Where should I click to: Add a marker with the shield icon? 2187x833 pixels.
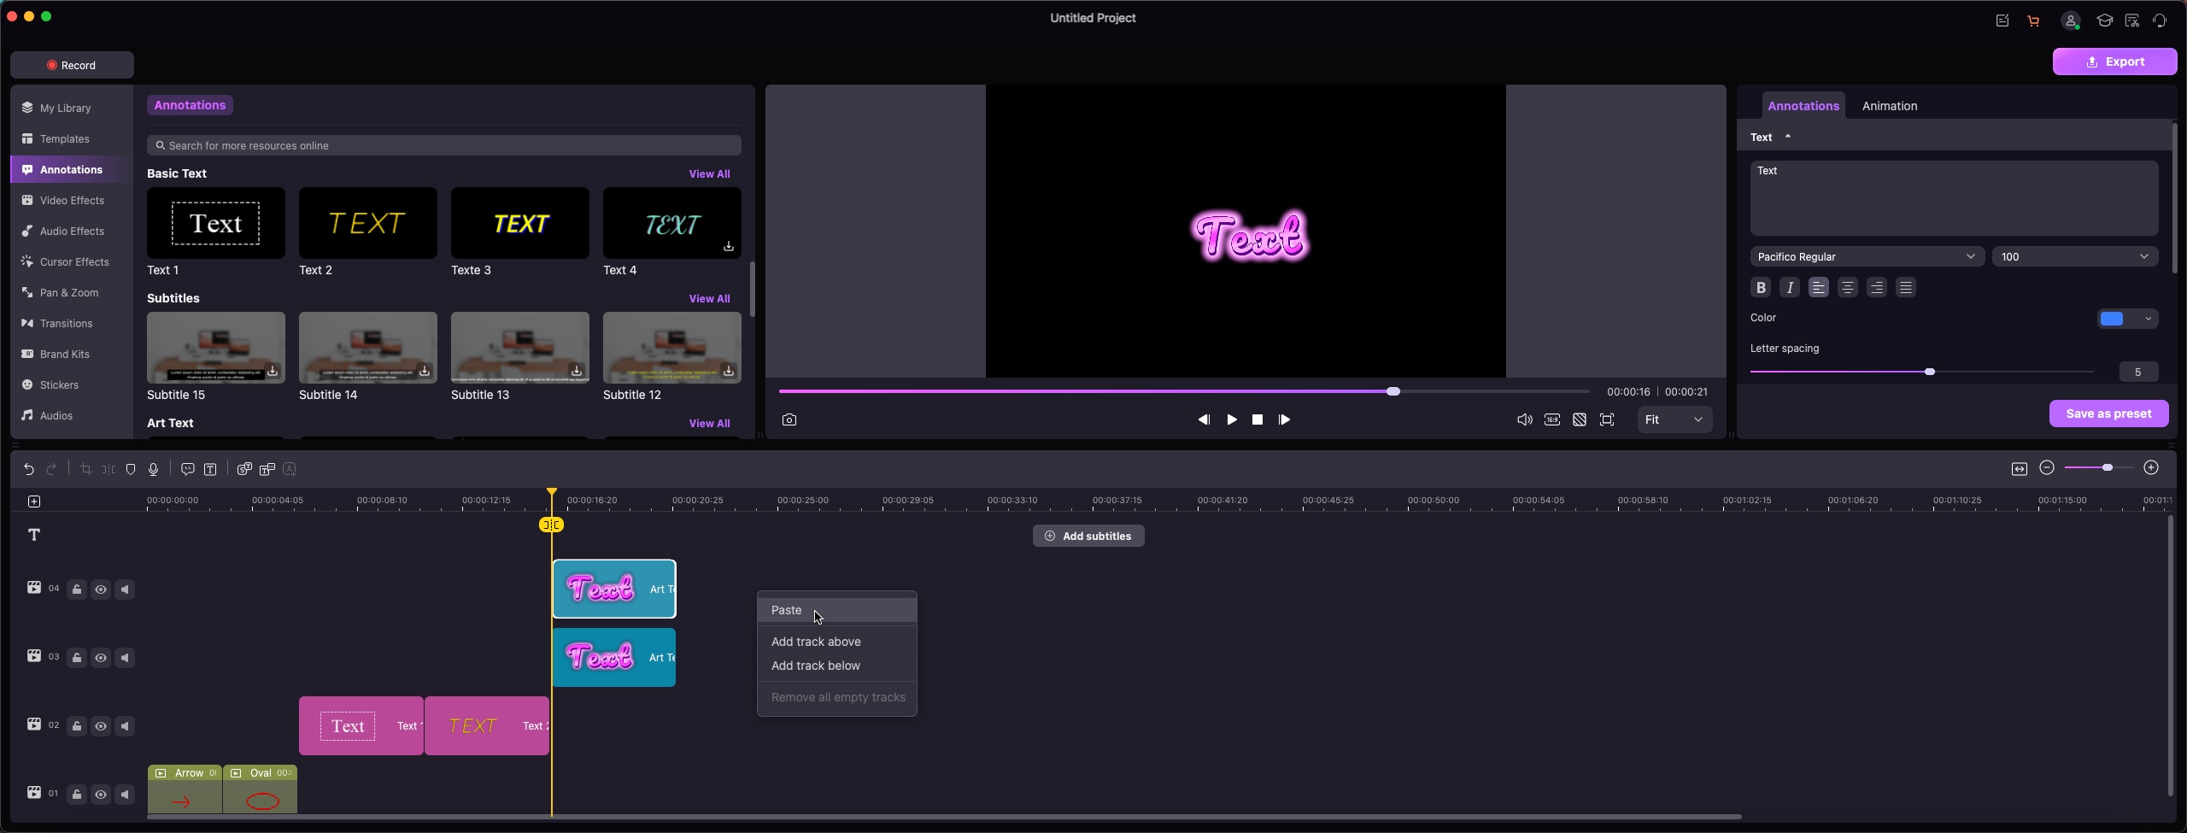click(x=131, y=469)
